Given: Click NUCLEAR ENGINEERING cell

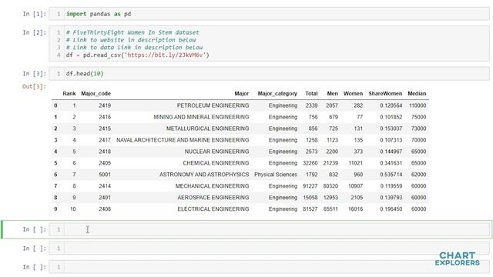Looking at the screenshot, I should [216, 152].
